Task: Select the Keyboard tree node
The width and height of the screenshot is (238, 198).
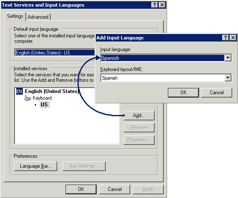Action: pyautogui.click(x=42, y=98)
